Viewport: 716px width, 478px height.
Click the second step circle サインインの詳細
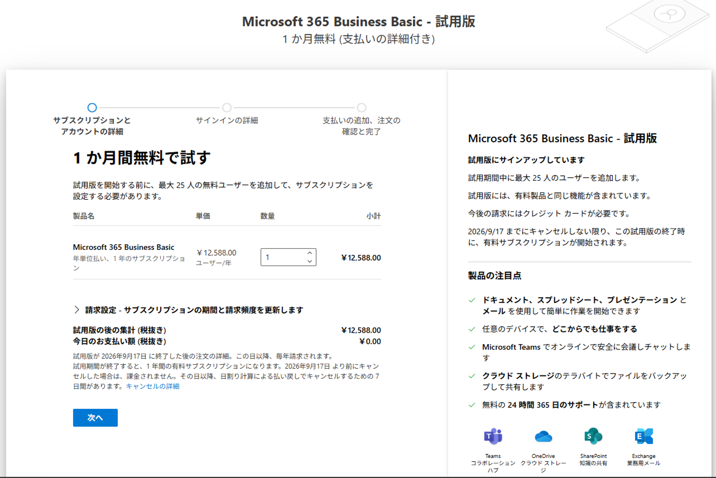[227, 108]
